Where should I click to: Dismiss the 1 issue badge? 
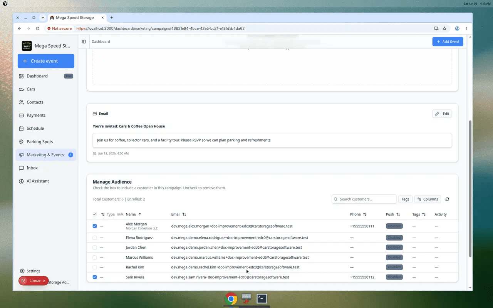click(44, 281)
